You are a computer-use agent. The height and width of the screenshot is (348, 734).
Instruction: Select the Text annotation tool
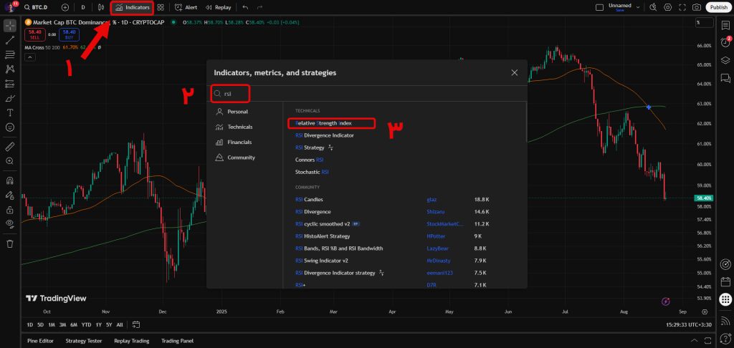pyautogui.click(x=10, y=112)
